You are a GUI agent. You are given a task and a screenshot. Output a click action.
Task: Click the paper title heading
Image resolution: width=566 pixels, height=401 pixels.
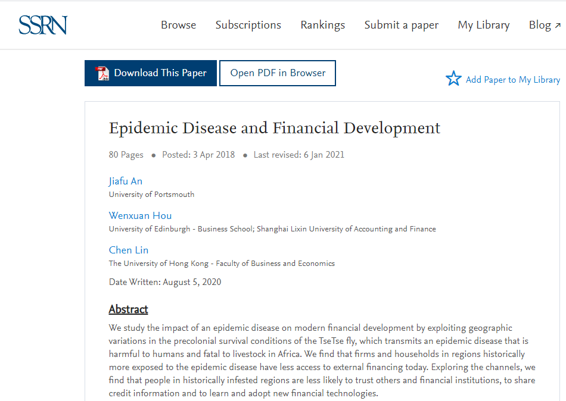(275, 128)
